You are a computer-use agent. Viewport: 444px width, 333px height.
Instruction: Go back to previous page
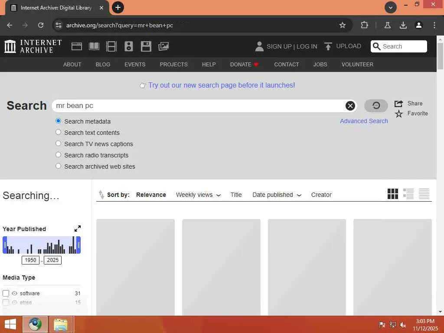pyautogui.click(x=10, y=25)
